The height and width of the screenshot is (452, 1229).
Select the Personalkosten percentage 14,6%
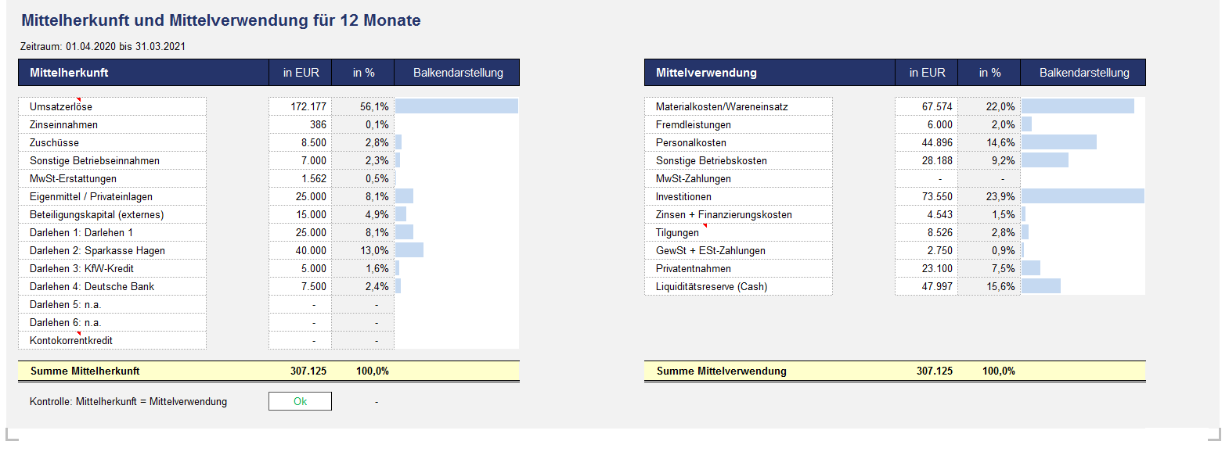pyautogui.click(x=1000, y=142)
